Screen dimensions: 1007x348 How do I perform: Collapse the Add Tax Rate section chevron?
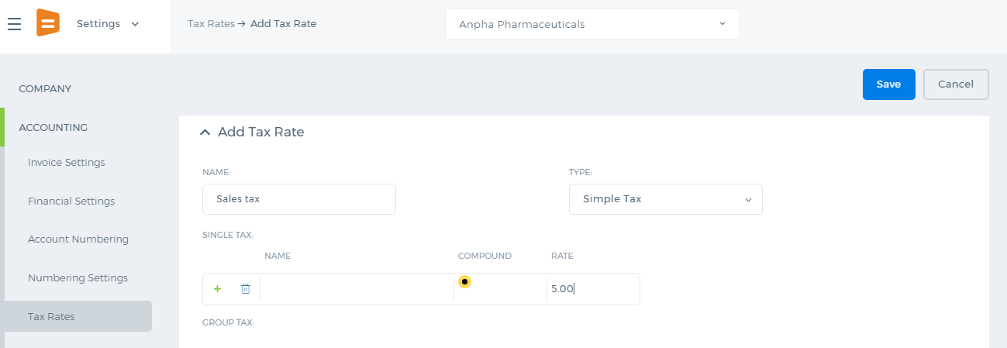point(205,133)
